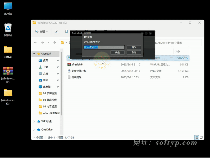
Task: Select WPS云盘 in navigation pane
Action: coord(46,121)
